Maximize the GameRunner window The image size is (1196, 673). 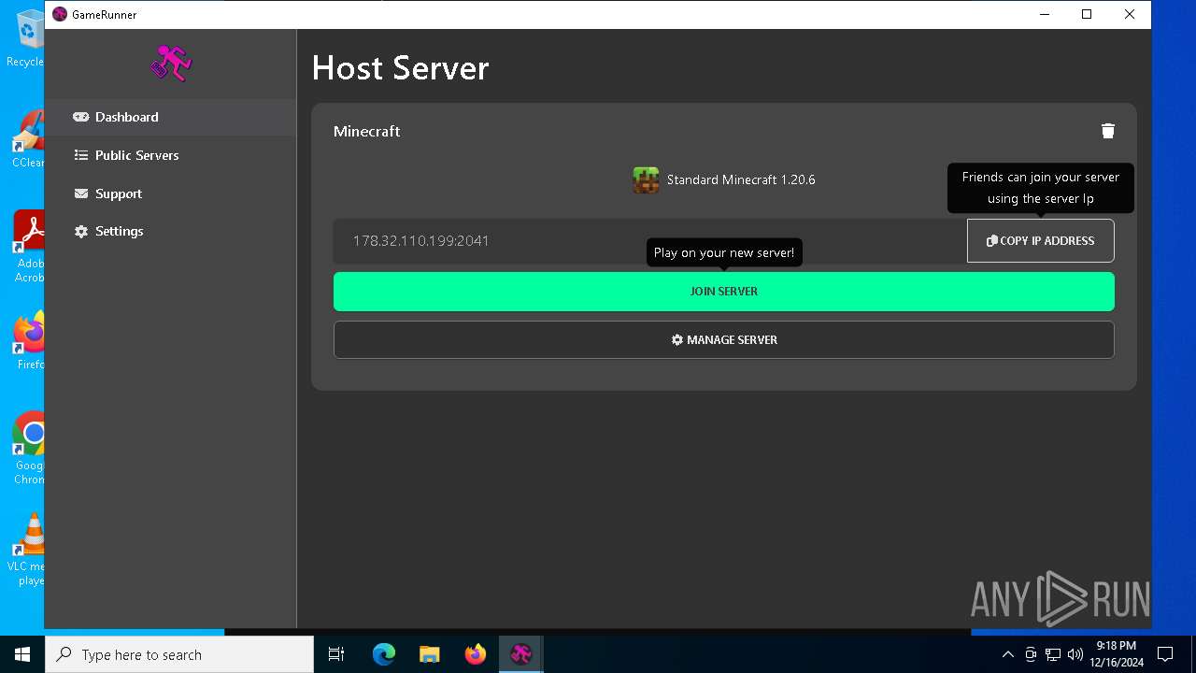click(x=1087, y=14)
